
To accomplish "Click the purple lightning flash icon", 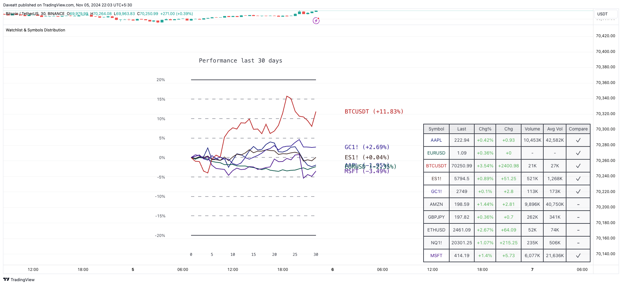I will [316, 21].
